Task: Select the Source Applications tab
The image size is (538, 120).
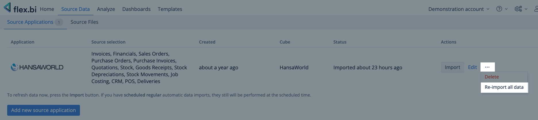Action: [30, 22]
